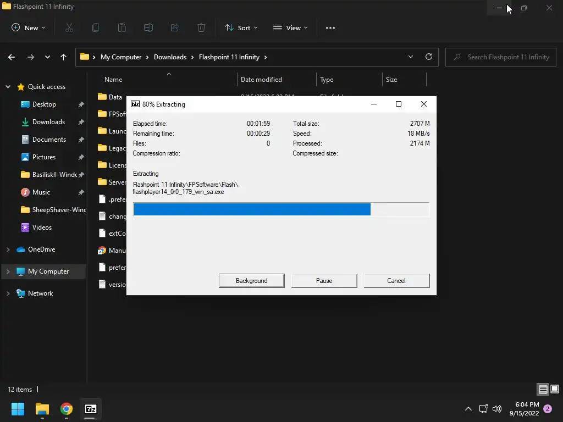563x422 pixels.
Task: Click the Paste icon in toolbar
Action: [x=122, y=27]
